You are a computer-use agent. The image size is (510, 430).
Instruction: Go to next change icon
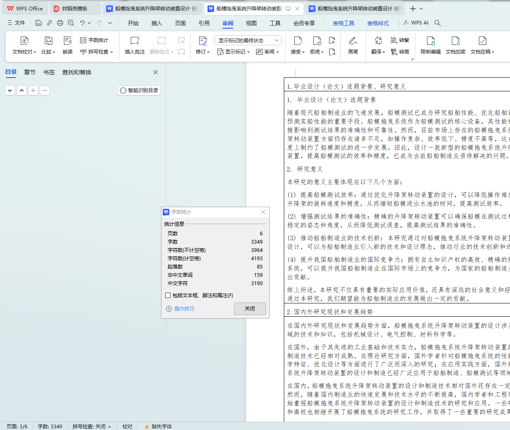(332, 52)
